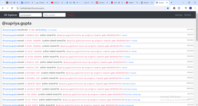Close the Wallet tab

pos(137,3)
